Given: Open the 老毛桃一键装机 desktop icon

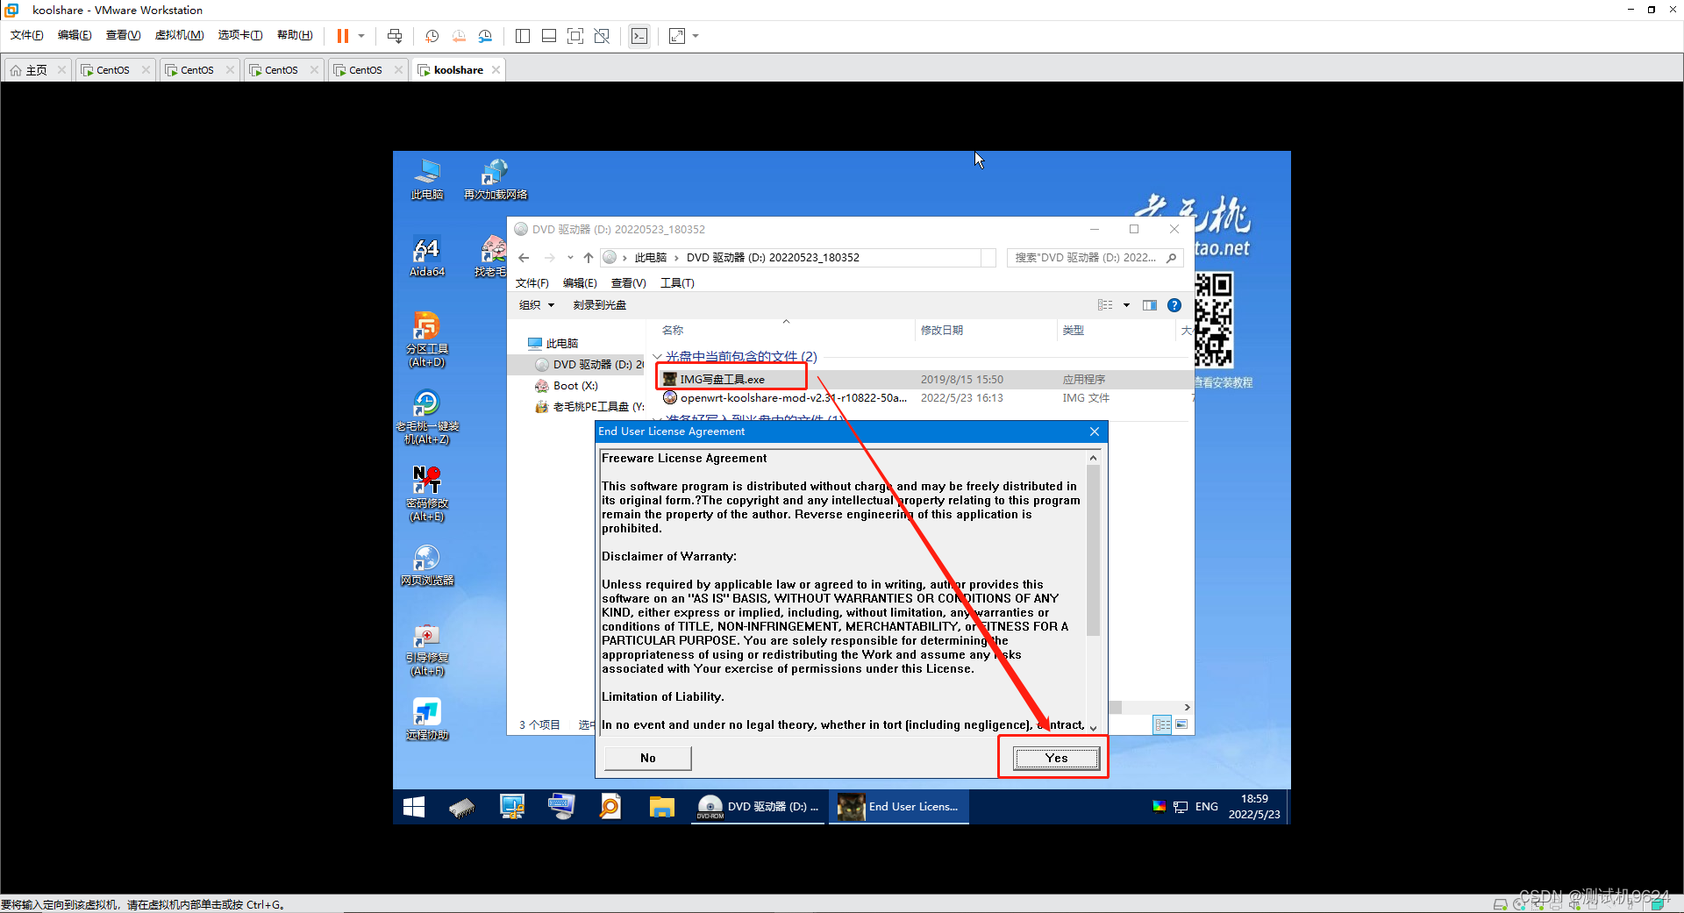Looking at the screenshot, I should click(427, 417).
